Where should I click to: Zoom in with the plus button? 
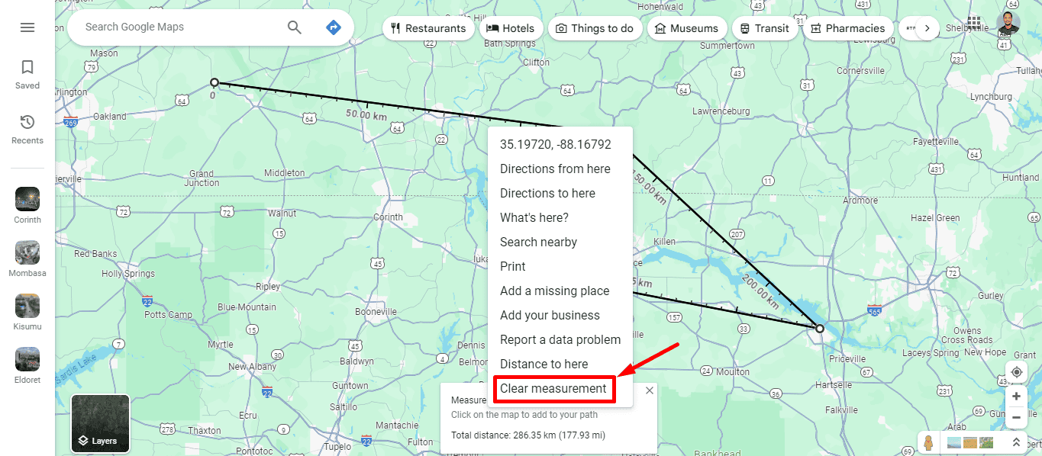pyautogui.click(x=1017, y=397)
